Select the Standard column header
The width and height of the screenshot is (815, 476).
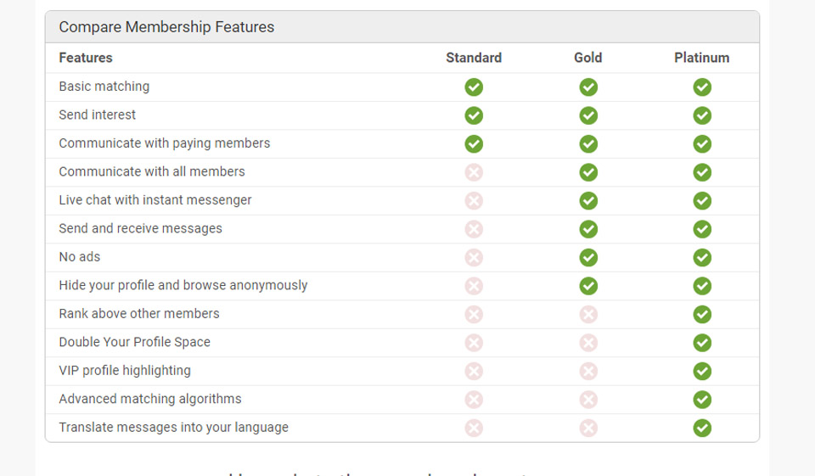pos(474,58)
